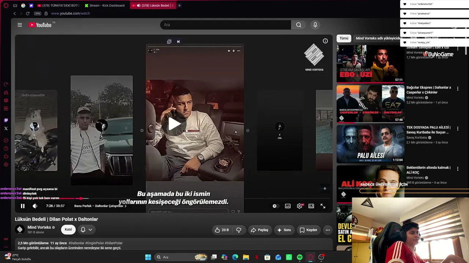Join the channel with Katıl

click(68, 230)
